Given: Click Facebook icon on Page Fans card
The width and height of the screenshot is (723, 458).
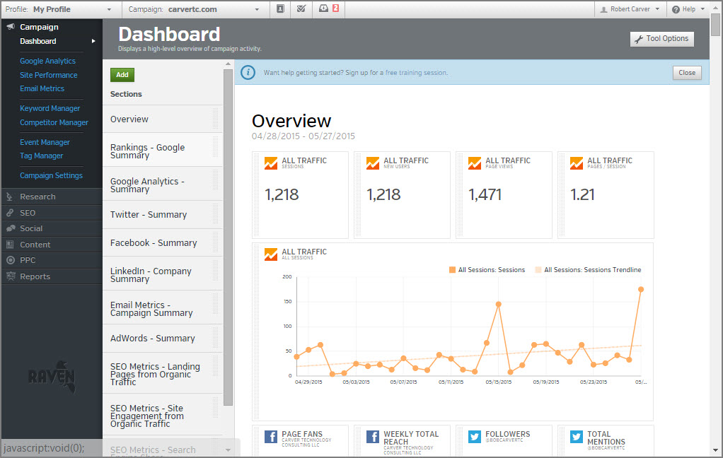Looking at the screenshot, I should pos(271,436).
